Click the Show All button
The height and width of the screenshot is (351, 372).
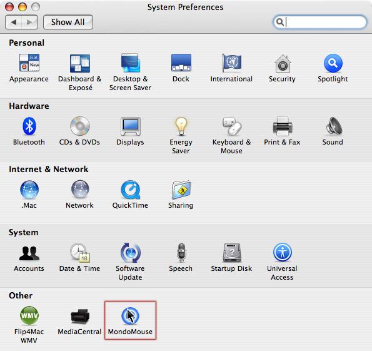(x=68, y=22)
